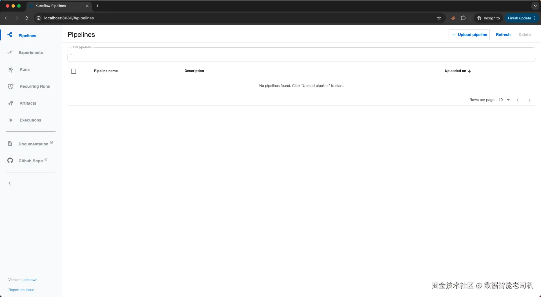Click the browser address bar URL
The height and width of the screenshot is (297, 541).
point(69,18)
